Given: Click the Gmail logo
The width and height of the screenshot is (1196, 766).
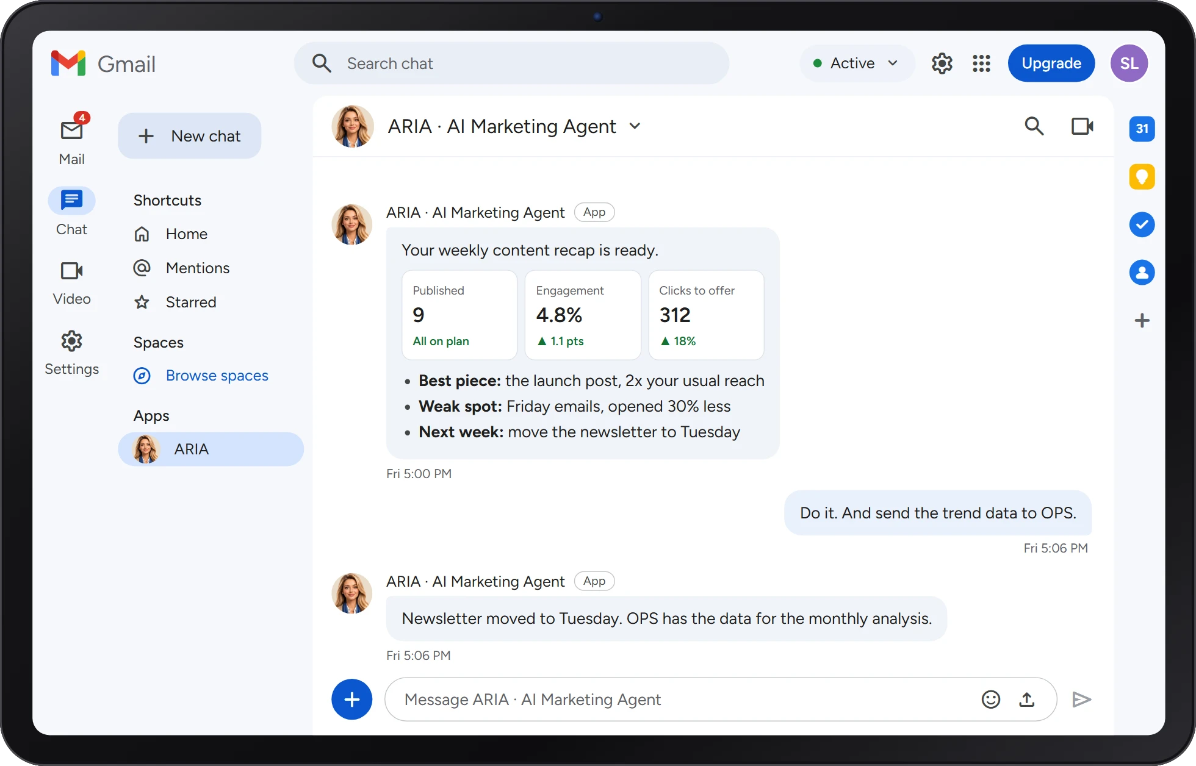Looking at the screenshot, I should (x=103, y=63).
